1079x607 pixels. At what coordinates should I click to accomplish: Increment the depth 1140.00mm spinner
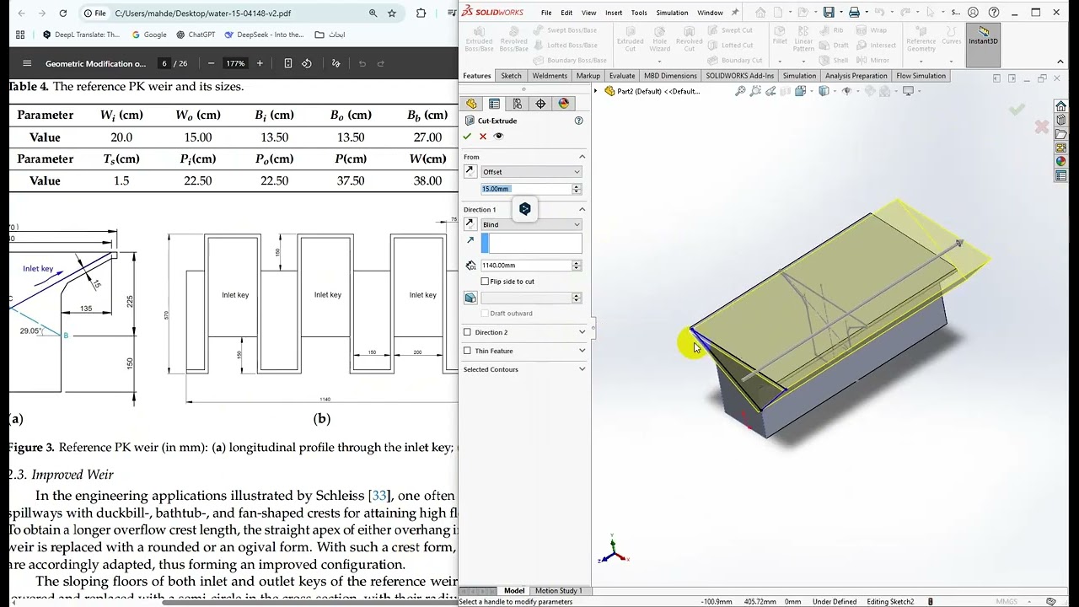577,263
